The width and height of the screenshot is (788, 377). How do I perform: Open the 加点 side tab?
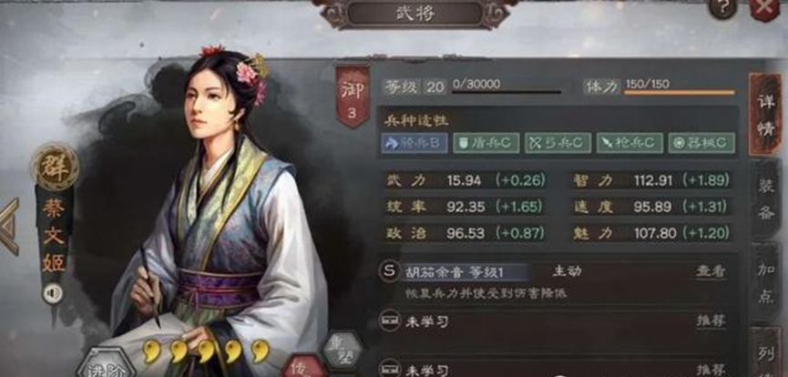coord(766,283)
